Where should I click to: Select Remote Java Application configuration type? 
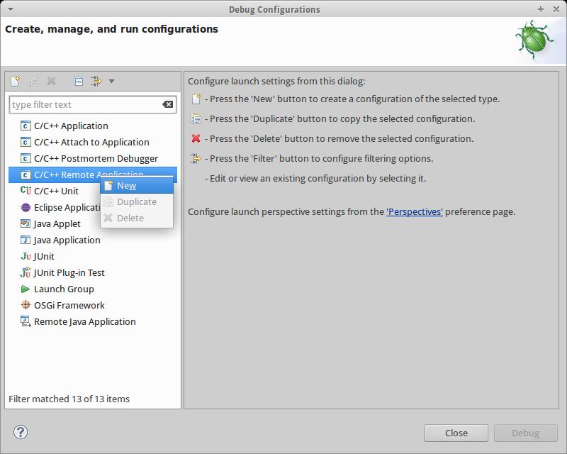[93, 321]
